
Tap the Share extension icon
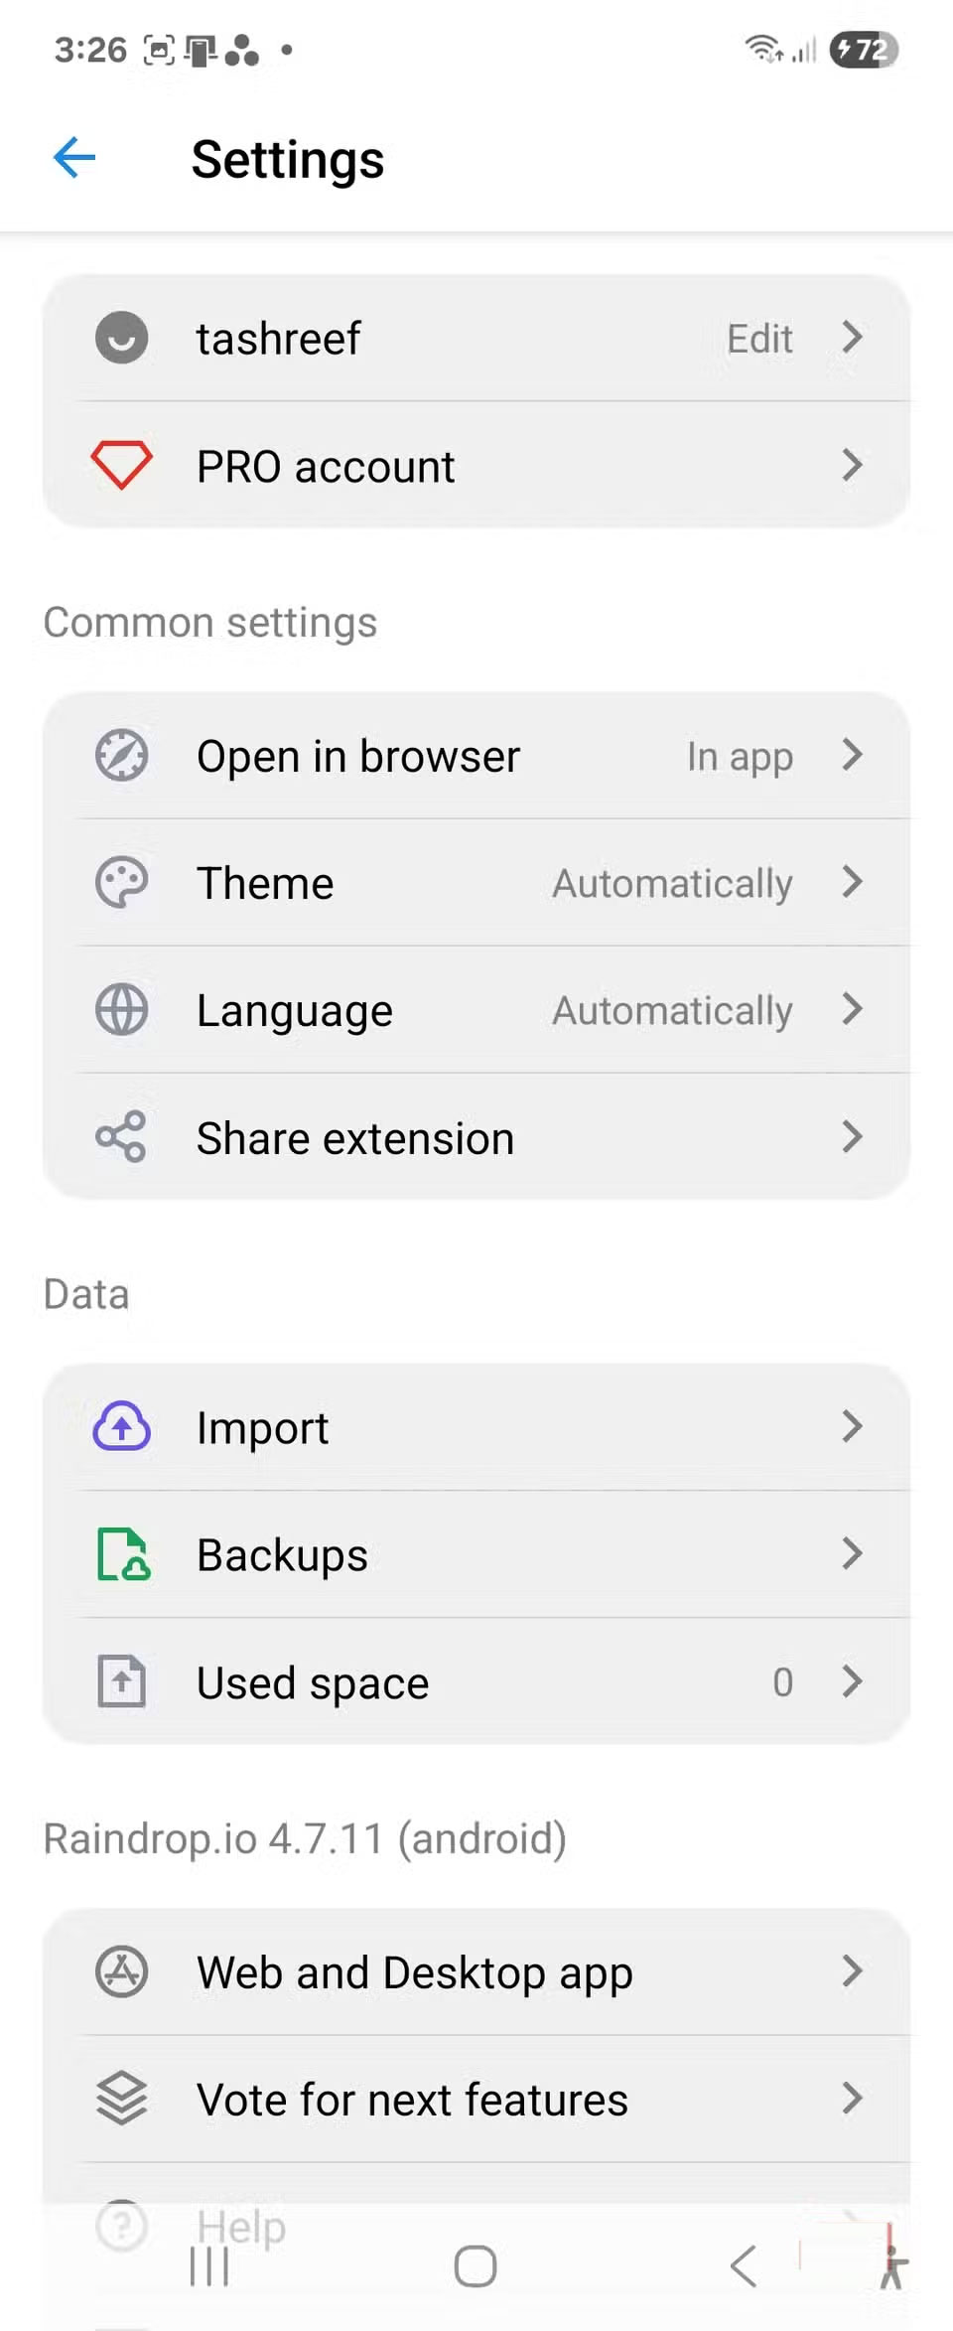pos(121,1137)
